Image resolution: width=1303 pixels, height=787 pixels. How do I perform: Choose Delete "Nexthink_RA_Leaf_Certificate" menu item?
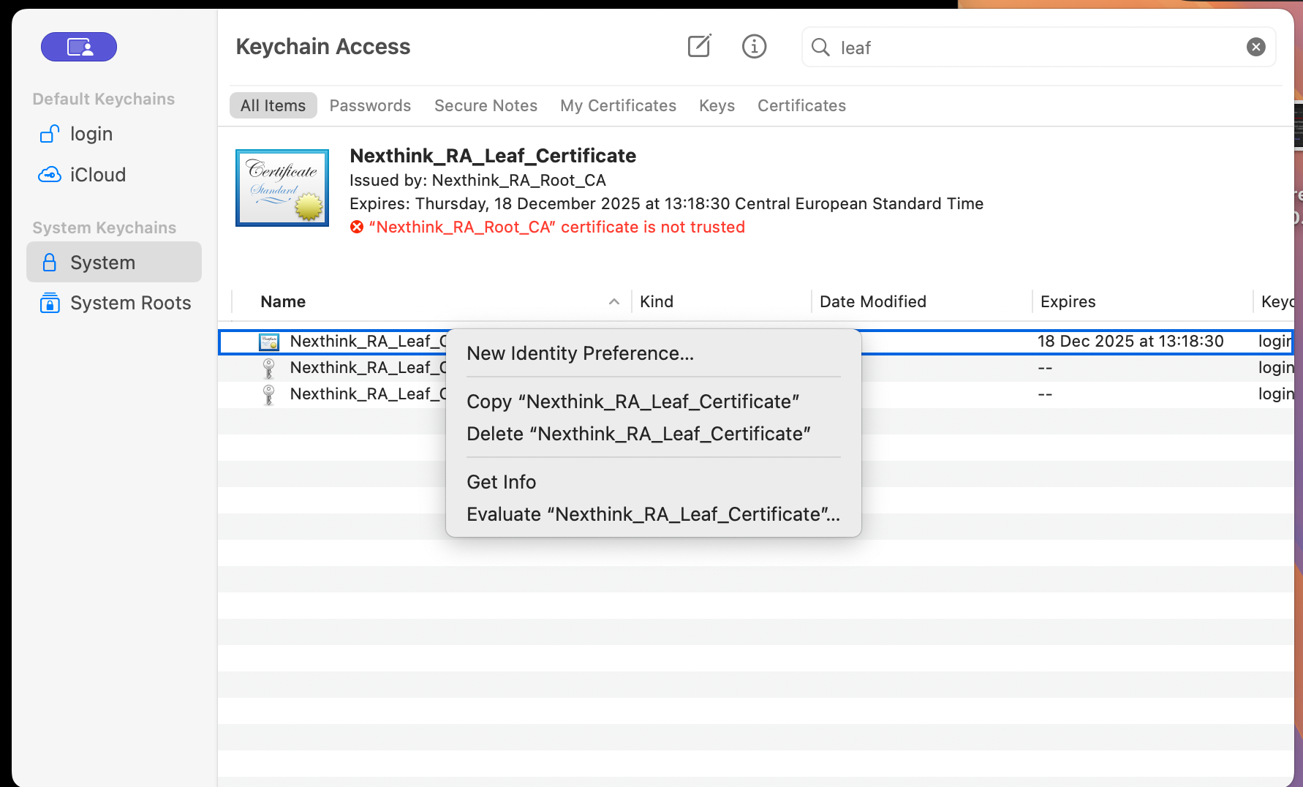click(x=638, y=434)
